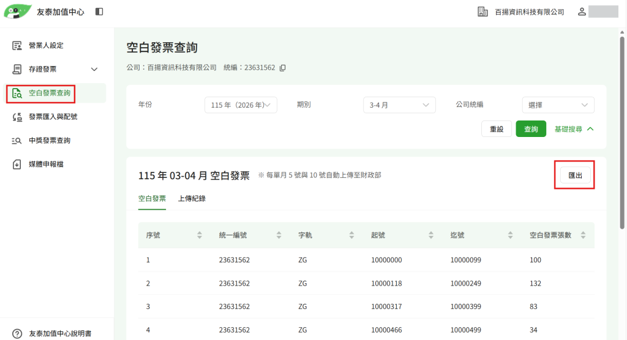Switch to the 上傳紀錄 tab
The height and width of the screenshot is (340, 627).
(x=192, y=199)
